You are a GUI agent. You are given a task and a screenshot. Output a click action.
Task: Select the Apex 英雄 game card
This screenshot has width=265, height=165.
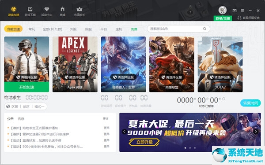coord(75,64)
